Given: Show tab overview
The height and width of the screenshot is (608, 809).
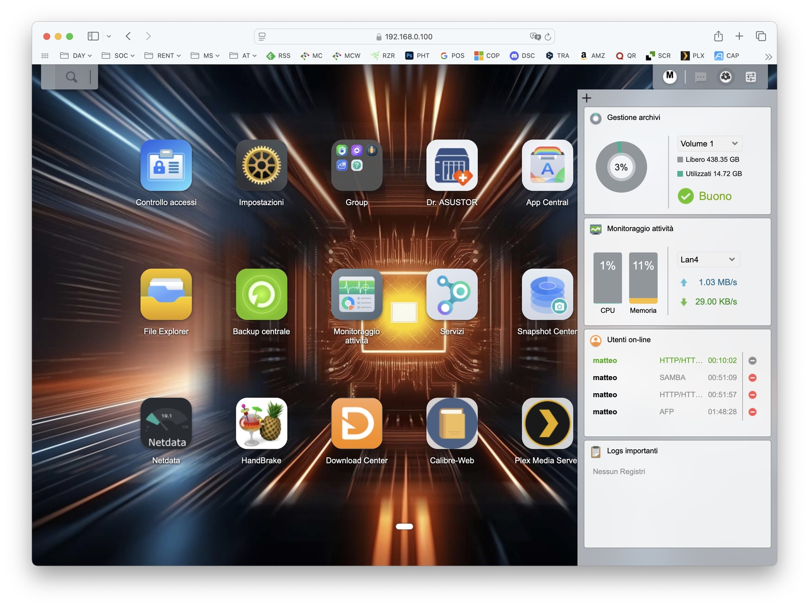Looking at the screenshot, I should pyautogui.click(x=761, y=36).
